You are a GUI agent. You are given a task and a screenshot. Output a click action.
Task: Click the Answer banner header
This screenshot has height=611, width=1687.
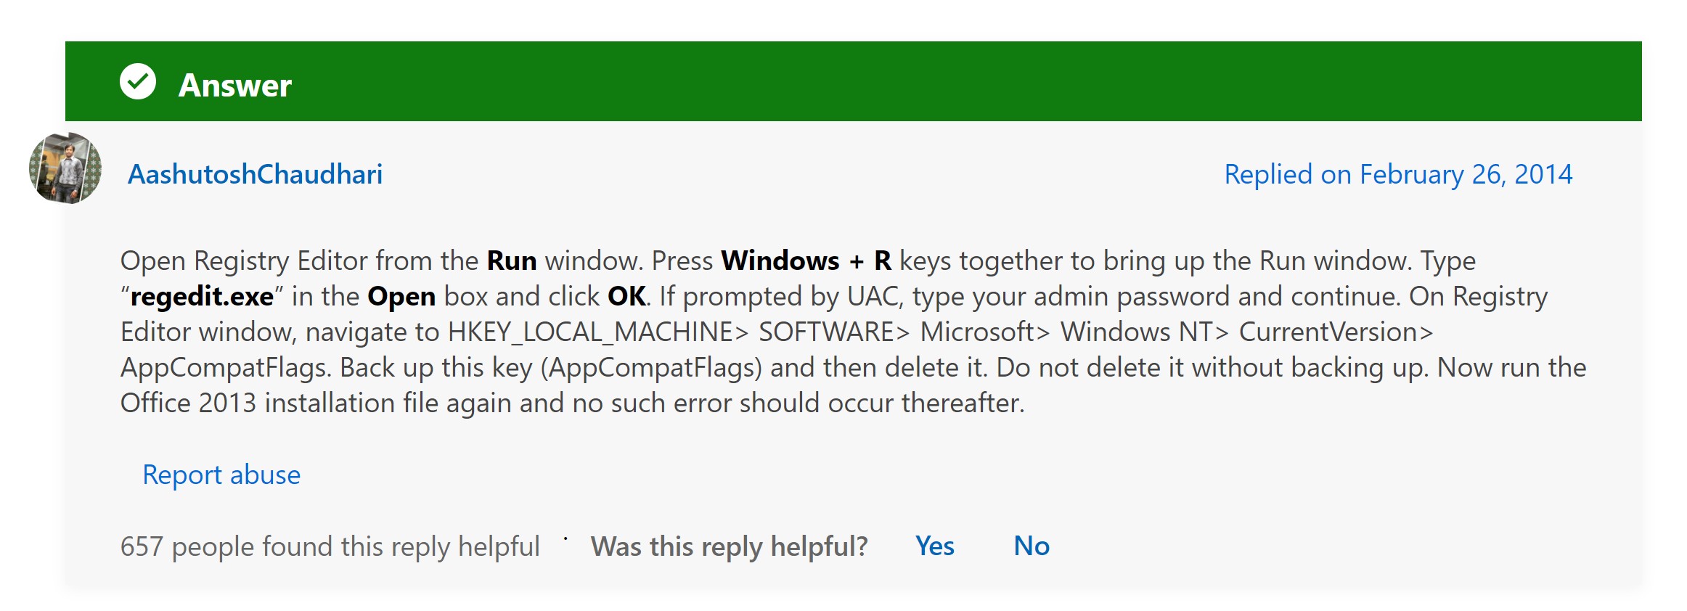(x=235, y=85)
